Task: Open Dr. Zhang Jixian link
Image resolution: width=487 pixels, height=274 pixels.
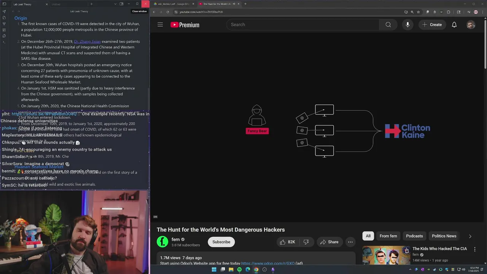Action: pyautogui.click(x=87, y=41)
